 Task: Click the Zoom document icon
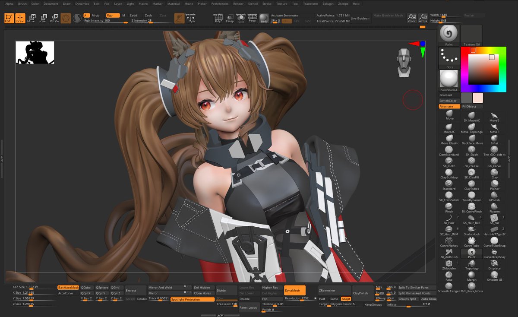[411, 18]
